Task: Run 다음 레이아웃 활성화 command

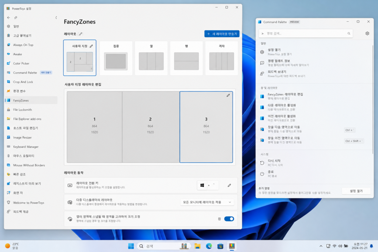Action: click(315, 107)
